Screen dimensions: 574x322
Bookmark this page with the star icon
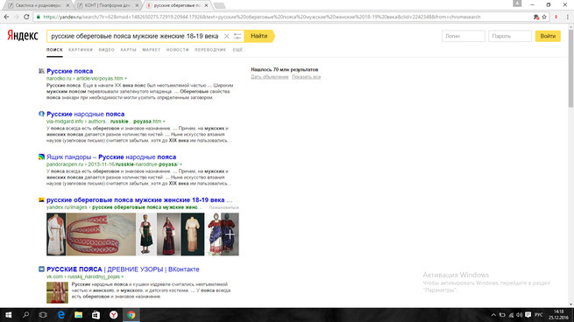pyautogui.click(x=544, y=17)
